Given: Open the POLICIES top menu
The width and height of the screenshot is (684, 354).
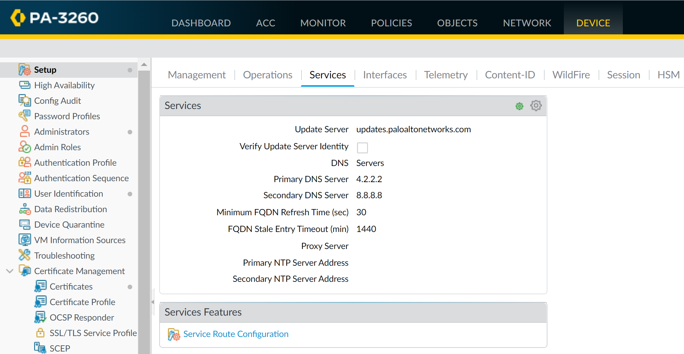Looking at the screenshot, I should (391, 23).
